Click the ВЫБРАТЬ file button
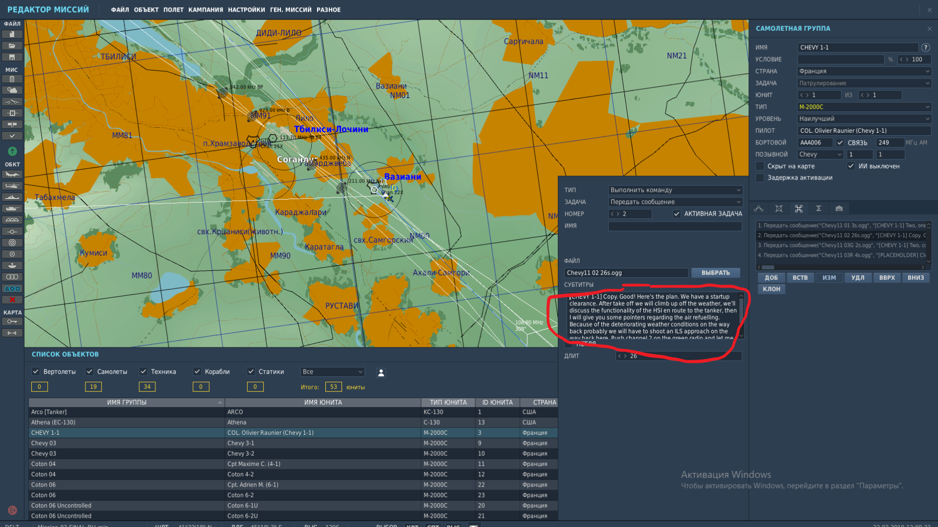 (x=716, y=273)
